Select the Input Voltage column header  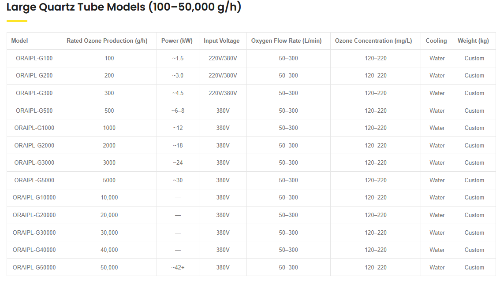point(222,41)
